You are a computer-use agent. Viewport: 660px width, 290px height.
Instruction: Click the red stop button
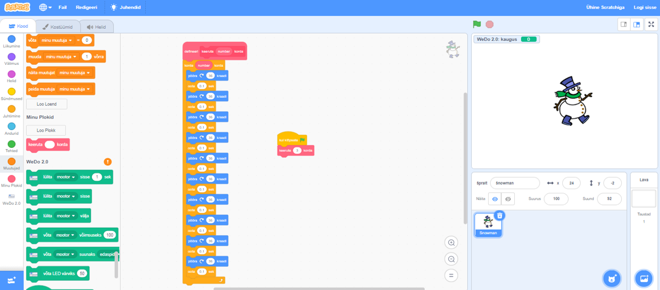coord(490,25)
